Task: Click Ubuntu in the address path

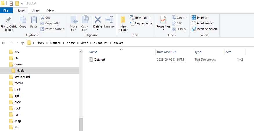Action: coord(55,43)
